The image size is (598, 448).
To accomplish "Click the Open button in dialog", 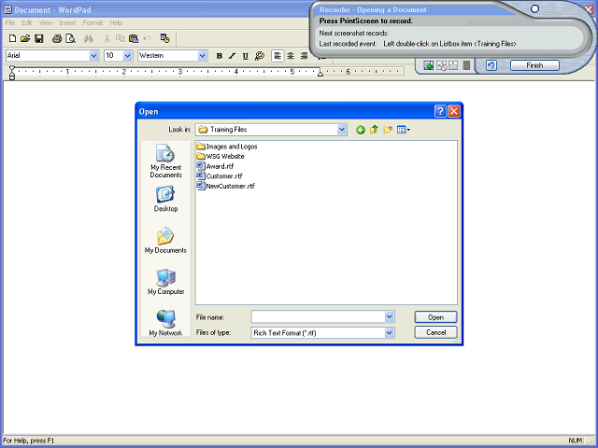I will click(x=435, y=317).
